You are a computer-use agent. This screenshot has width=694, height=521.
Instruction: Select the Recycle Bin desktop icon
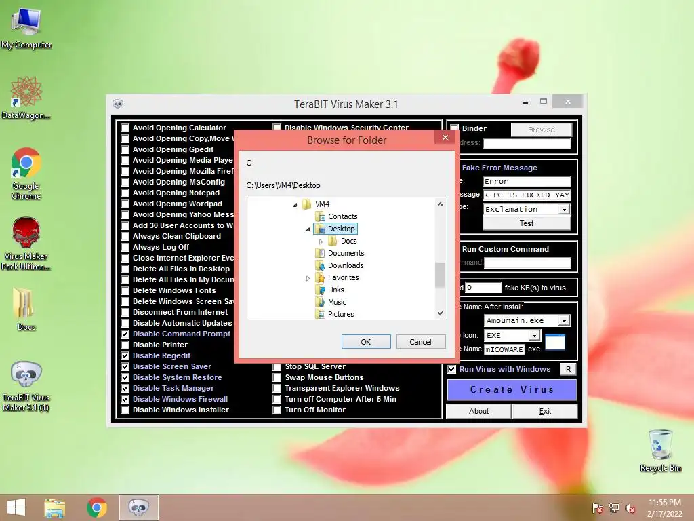pos(660,450)
